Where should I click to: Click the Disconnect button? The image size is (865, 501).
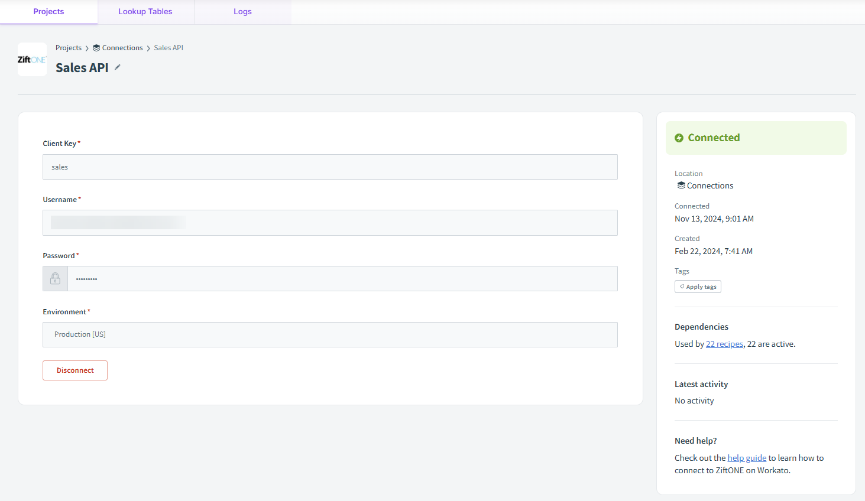point(75,370)
